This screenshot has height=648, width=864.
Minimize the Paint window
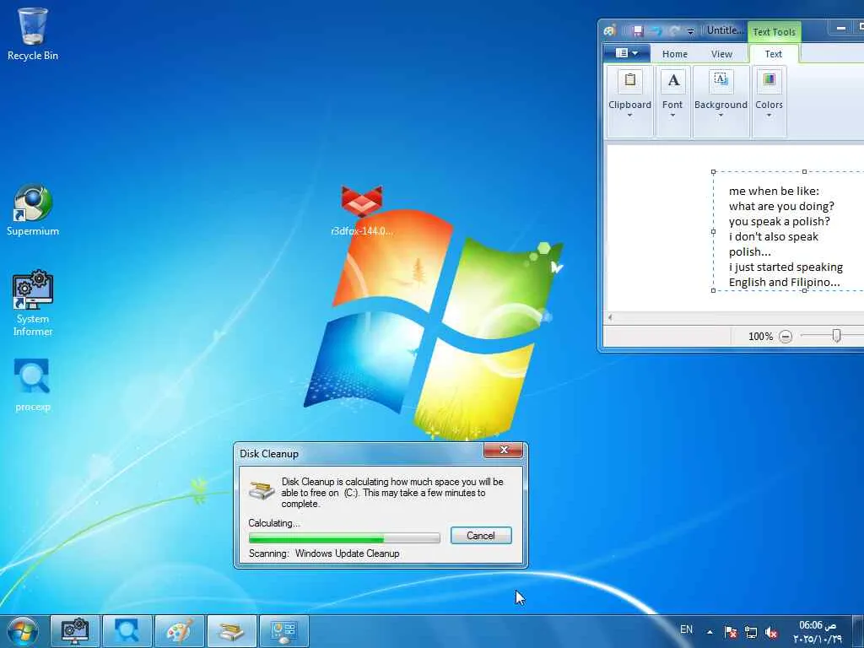tap(841, 28)
